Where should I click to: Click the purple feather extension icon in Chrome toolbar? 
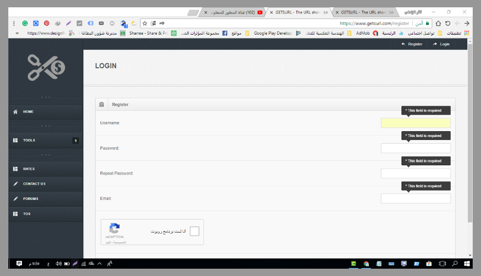click(x=69, y=23)
